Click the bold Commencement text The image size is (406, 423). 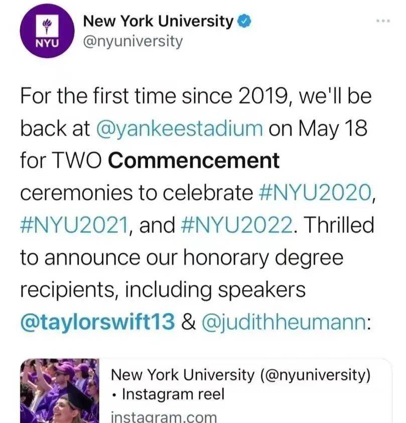click(x=194, y=160)
